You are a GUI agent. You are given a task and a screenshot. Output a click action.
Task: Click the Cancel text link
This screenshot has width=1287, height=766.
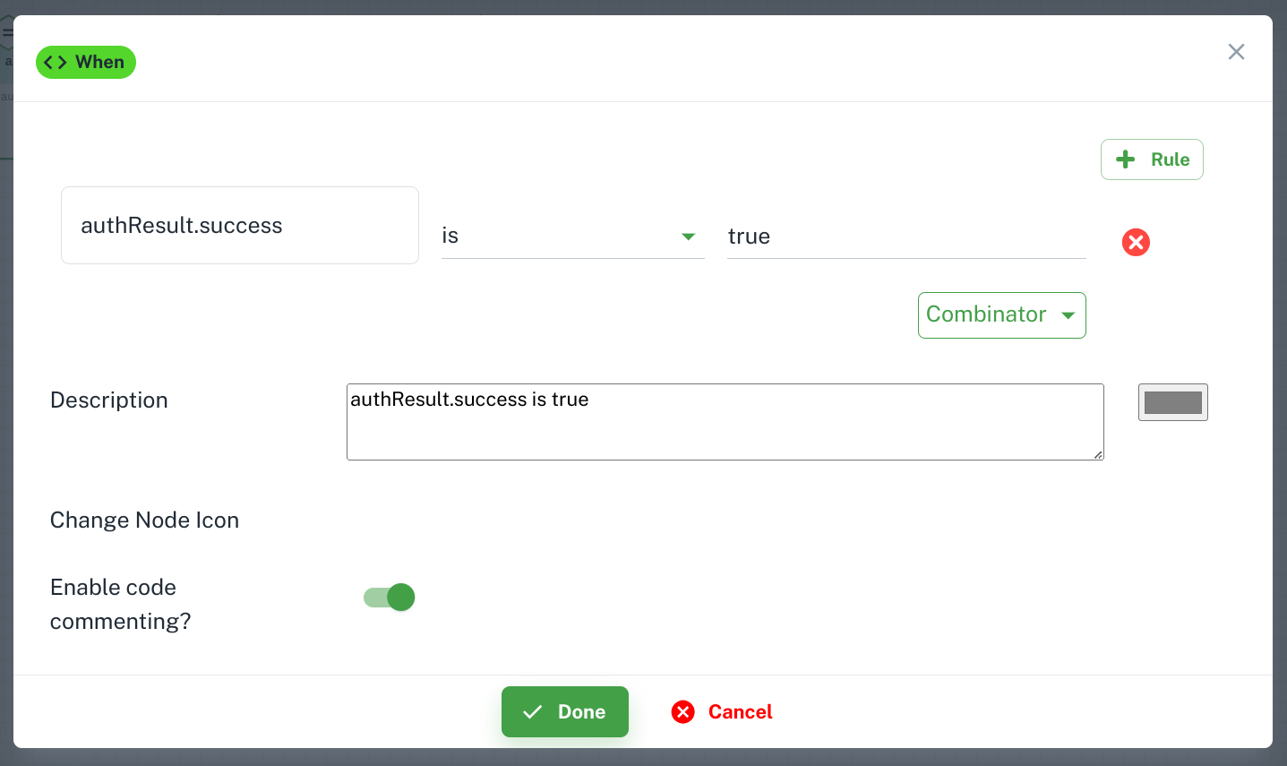pos(740,711)
